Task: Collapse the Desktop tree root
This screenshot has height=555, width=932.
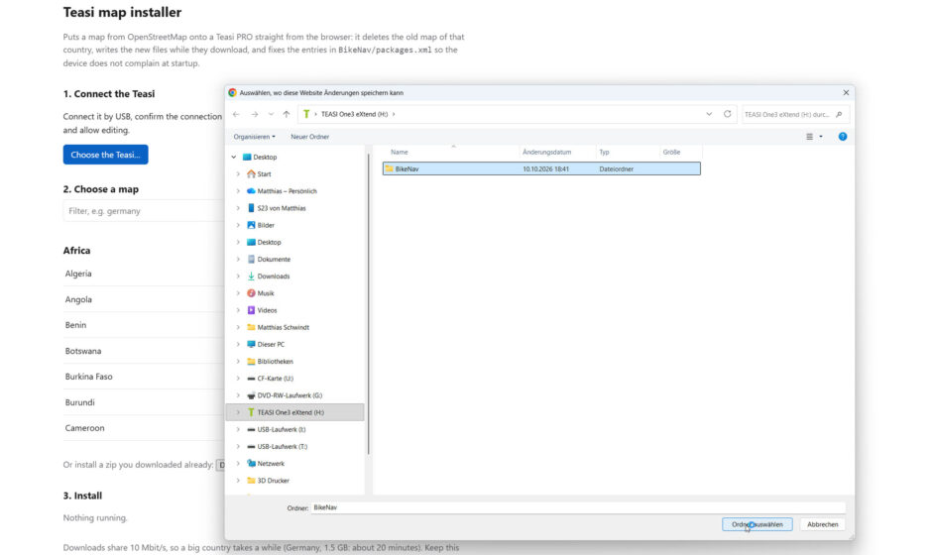Action: coord(234,158)
